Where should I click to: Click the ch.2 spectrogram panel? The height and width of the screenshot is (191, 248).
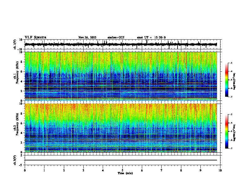(121, 128)
